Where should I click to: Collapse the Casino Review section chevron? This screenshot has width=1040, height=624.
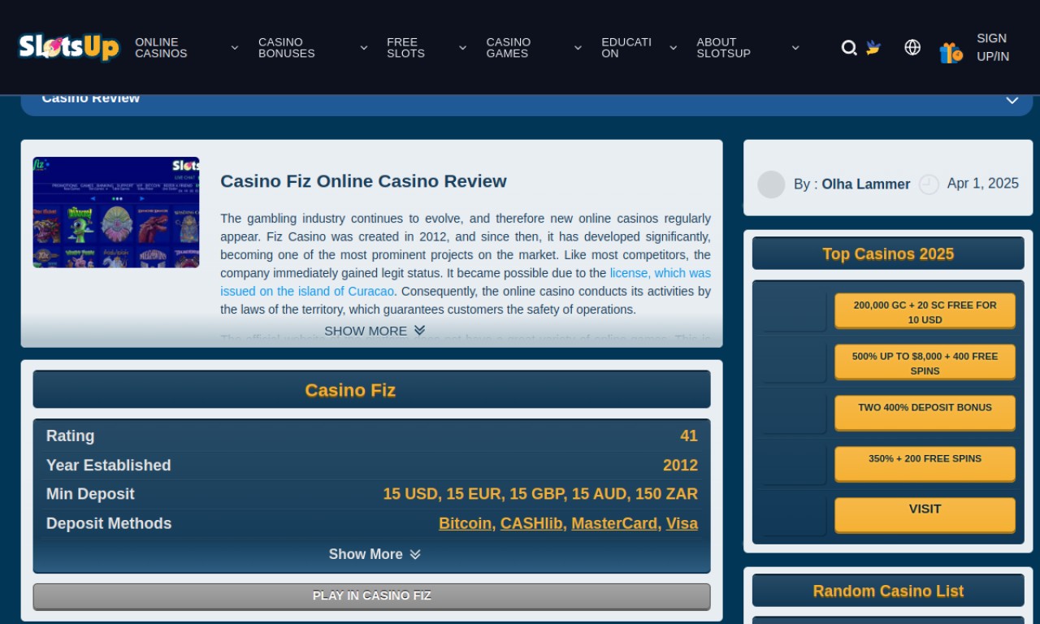click(x=1012, y=101)
